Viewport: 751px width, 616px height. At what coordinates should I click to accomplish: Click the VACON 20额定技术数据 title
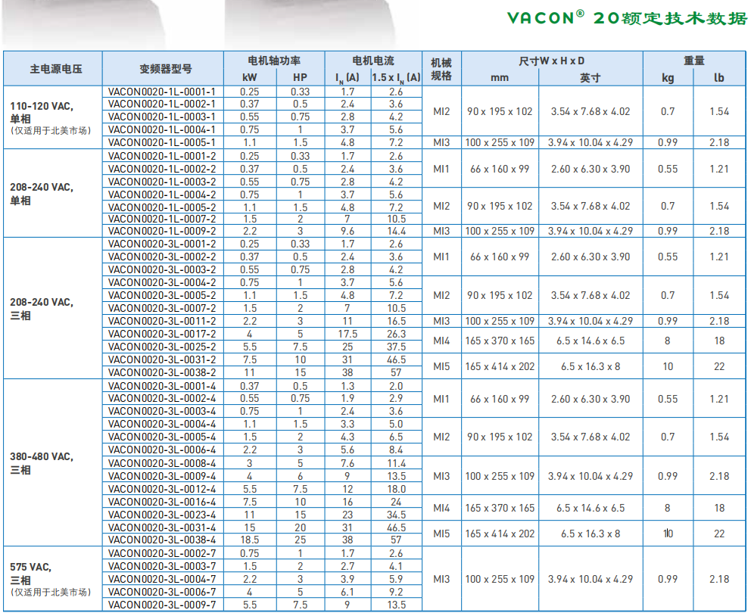tap(627, 18)
